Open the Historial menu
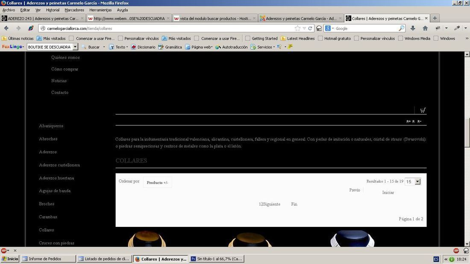 (x=53, y=10)
